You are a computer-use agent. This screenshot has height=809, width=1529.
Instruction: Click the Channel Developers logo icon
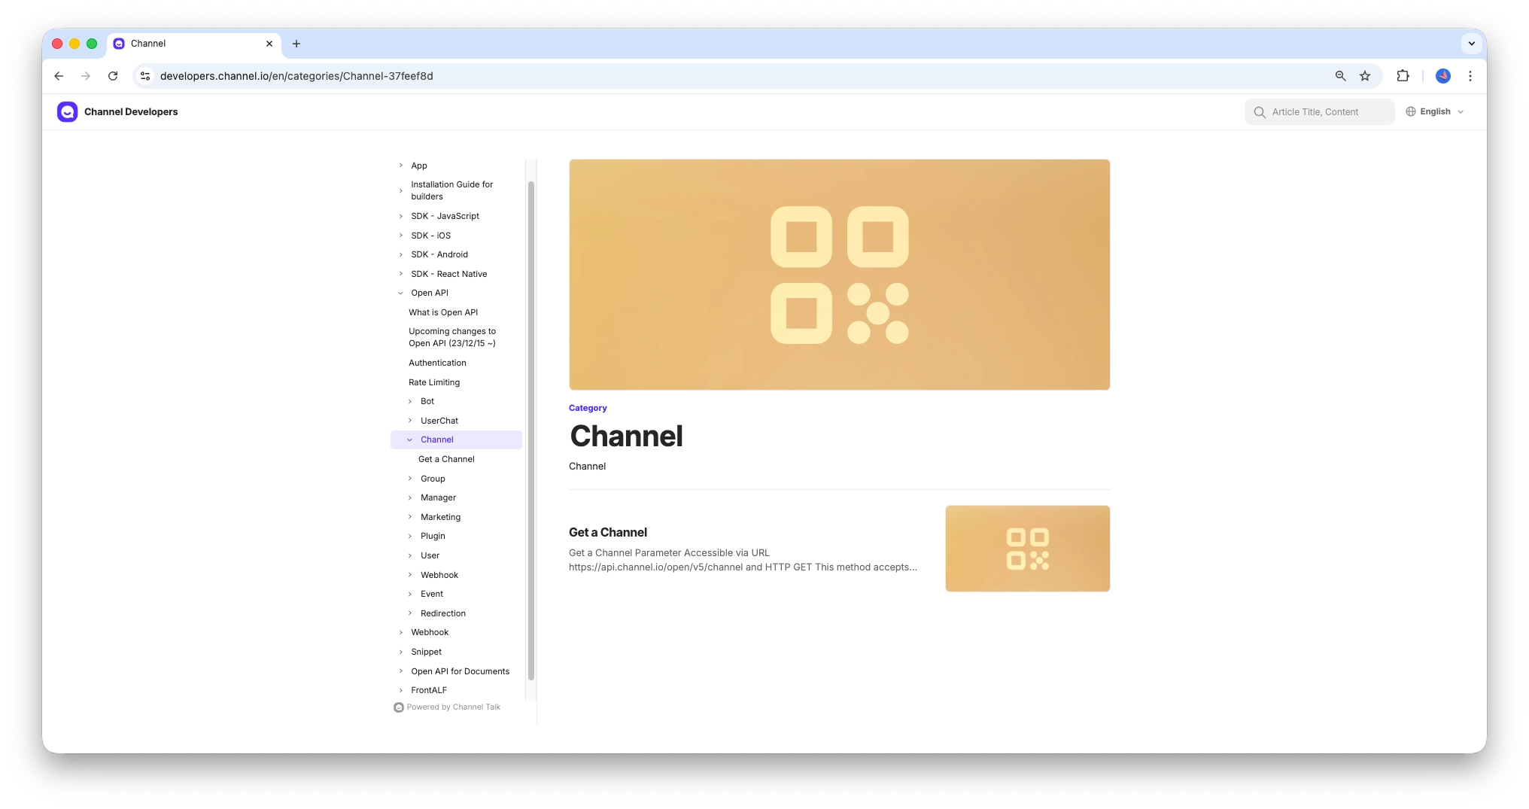[x=67, y=112]
